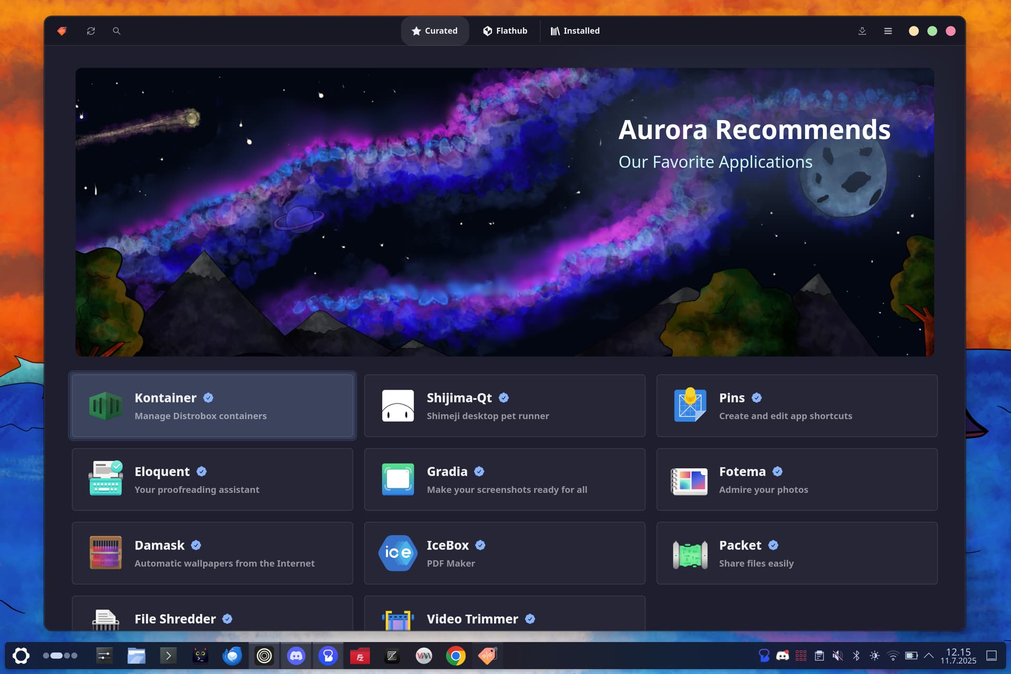Image resolution: width=1011 pixels, height=674 pixels.
Task: Open search with the magnifier icon
Action: (x=116, y=31)
